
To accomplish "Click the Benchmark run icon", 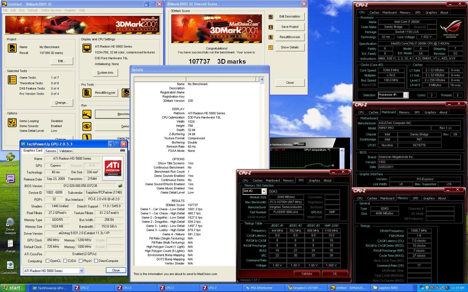I will [x=87, y=114].
